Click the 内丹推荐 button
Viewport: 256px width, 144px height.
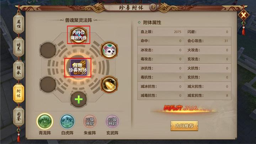[184, 126]
